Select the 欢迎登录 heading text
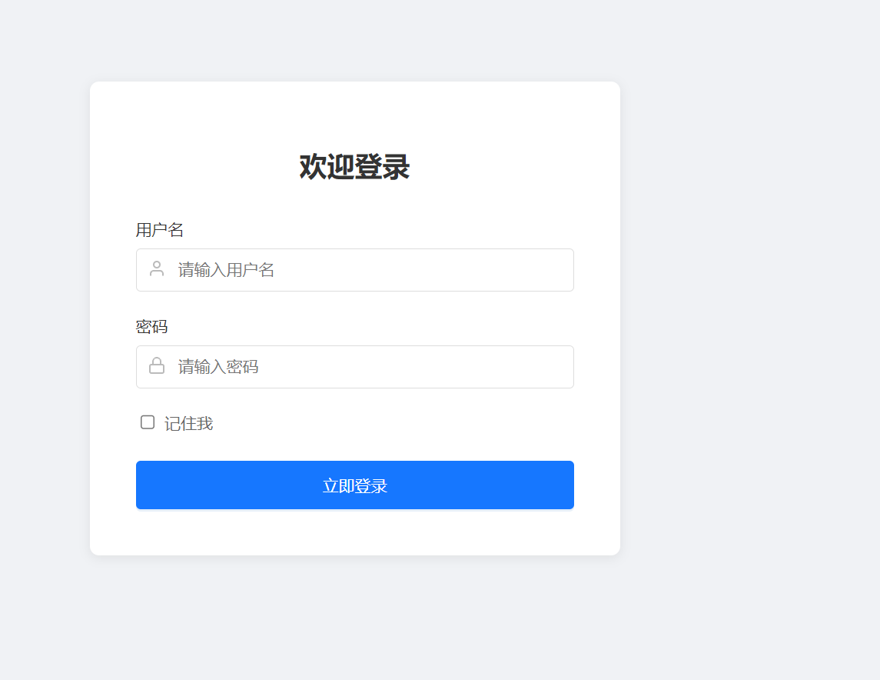The height and width of the screenshot is (680, 880). (355, 167)
